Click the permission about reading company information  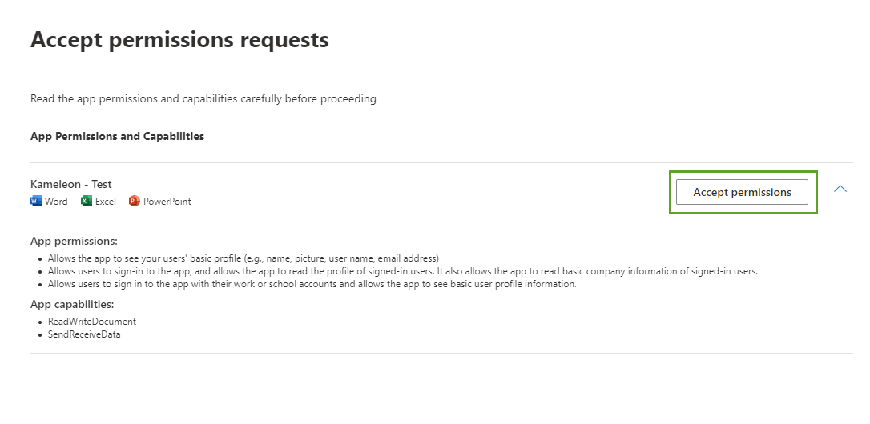point(403,271)
